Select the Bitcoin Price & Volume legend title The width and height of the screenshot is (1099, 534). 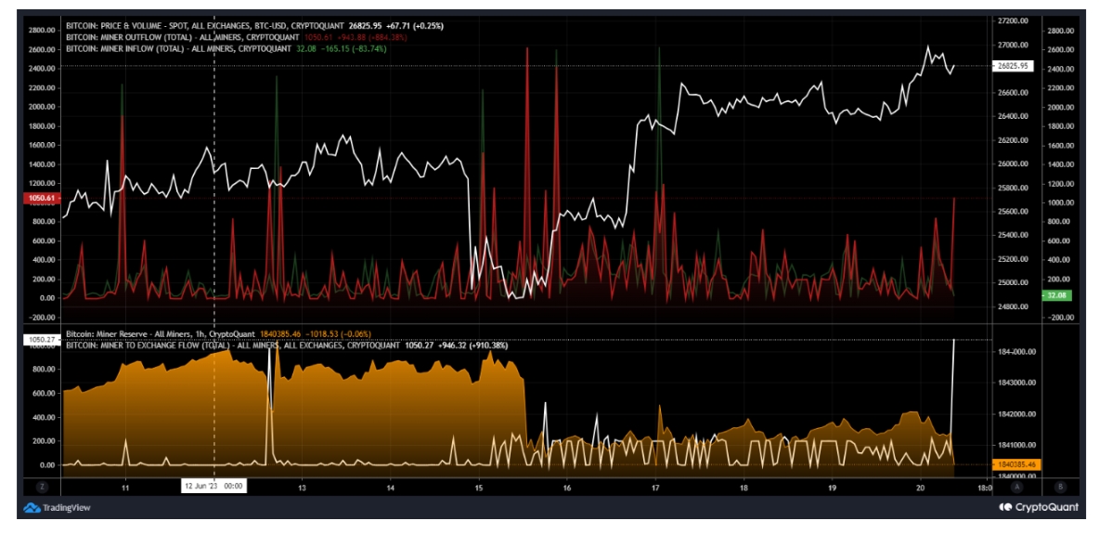click(204, 25)
